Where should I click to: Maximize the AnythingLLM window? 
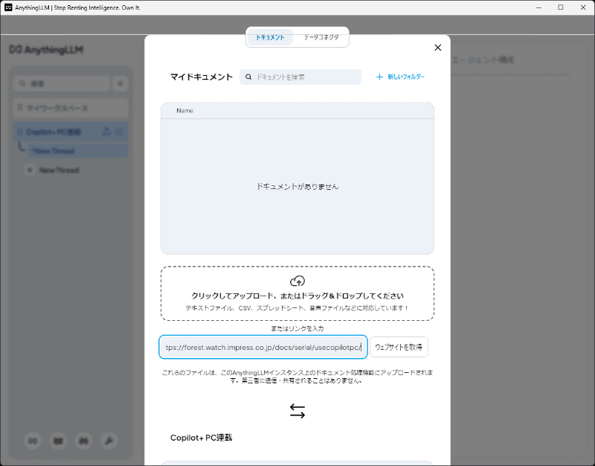561,7
